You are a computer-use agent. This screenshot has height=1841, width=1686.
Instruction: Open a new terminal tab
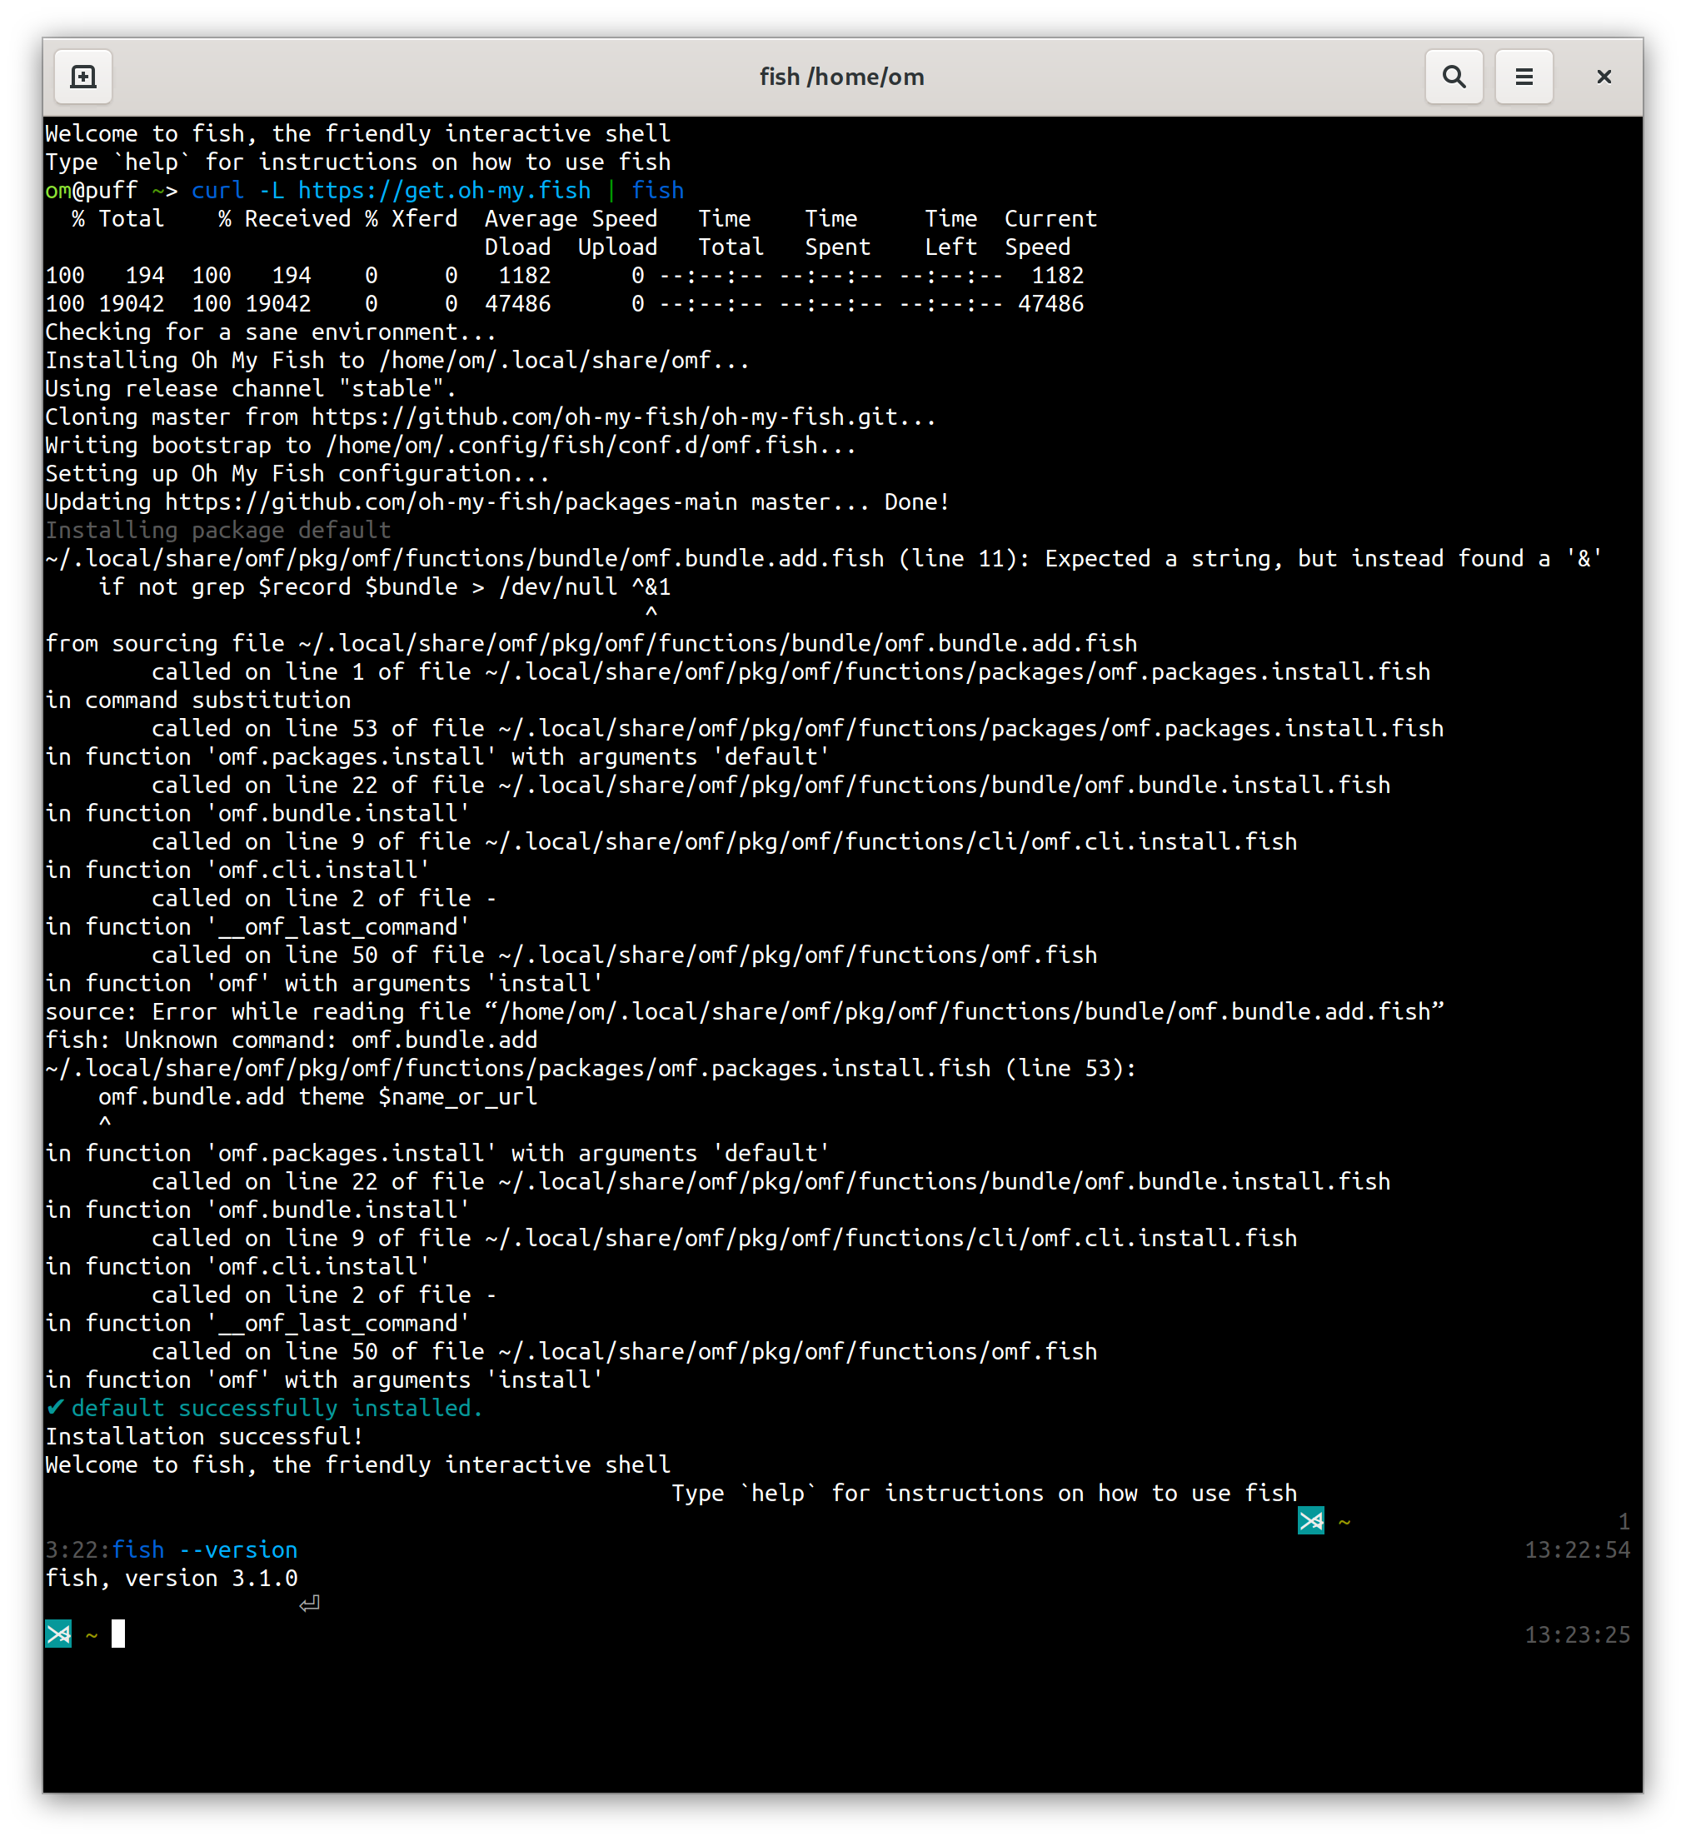tap(83, 77)
